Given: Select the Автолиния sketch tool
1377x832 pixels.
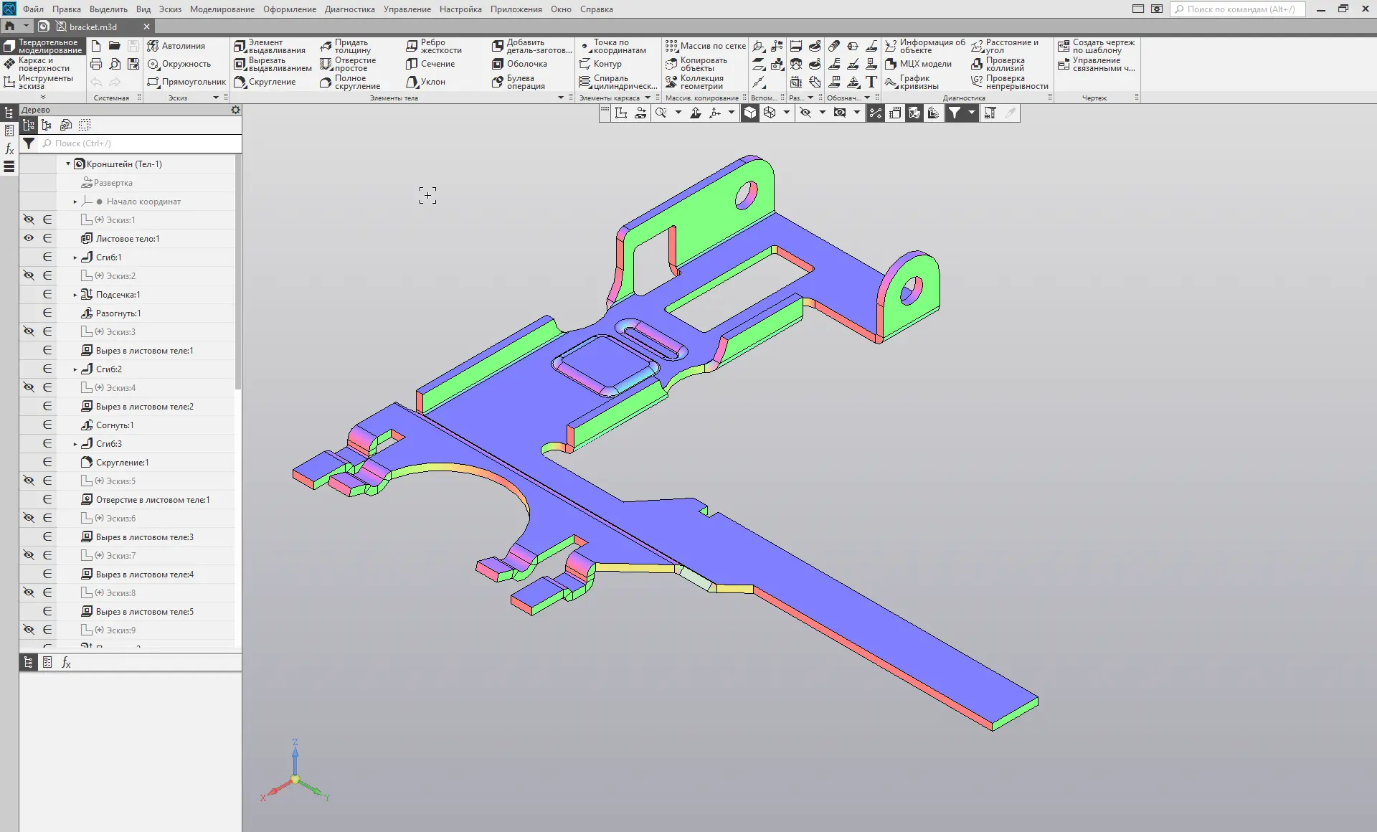Looking at the screenshot, I should point(176,46).
